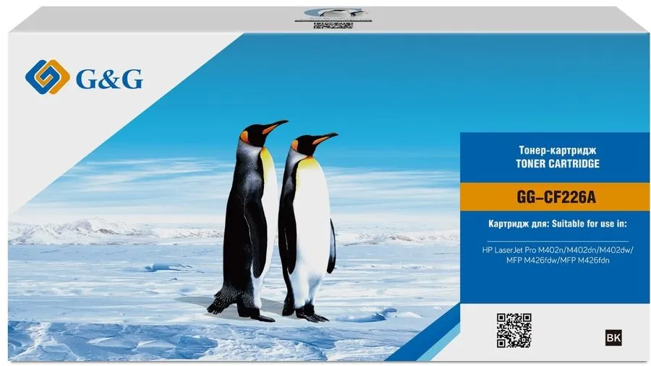651x366 pixels.
Task: Click the black BK color badge
Action: tap(610, 336)
